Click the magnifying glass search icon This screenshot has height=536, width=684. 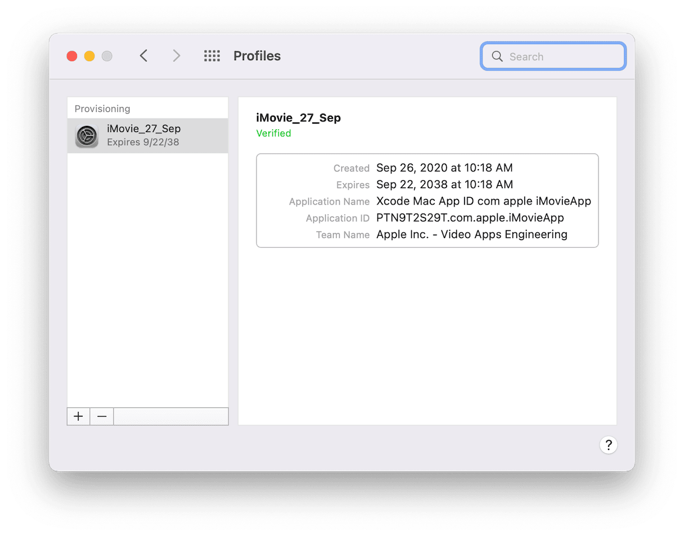497,56
